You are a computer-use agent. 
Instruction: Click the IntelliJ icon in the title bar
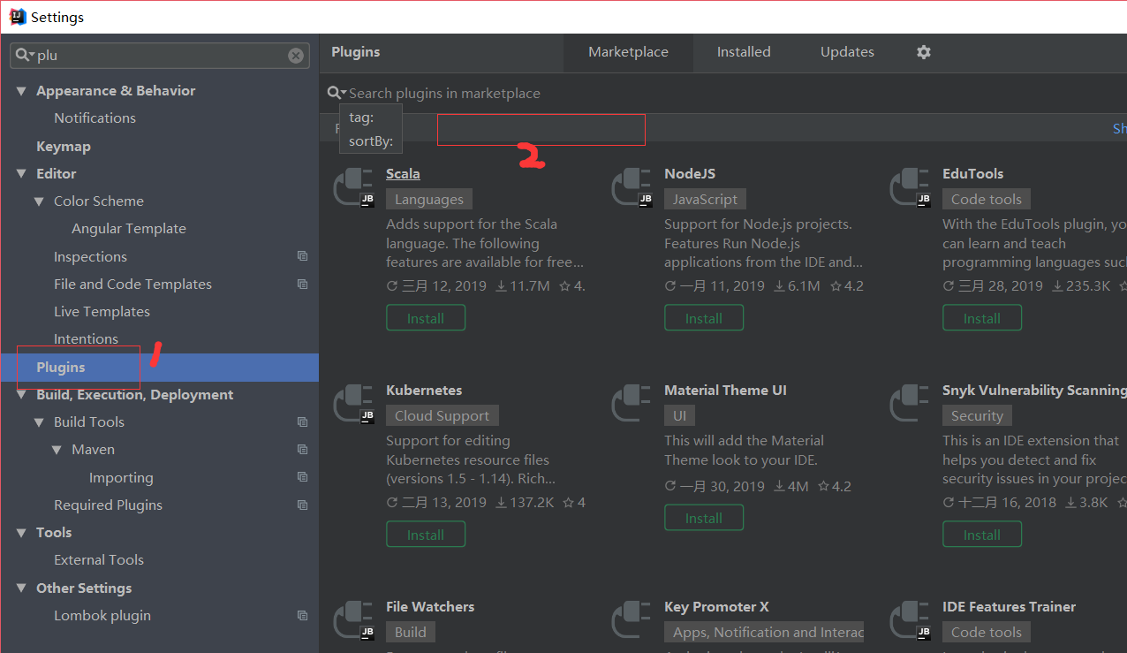pyautogui.click(x=18, y=17)
